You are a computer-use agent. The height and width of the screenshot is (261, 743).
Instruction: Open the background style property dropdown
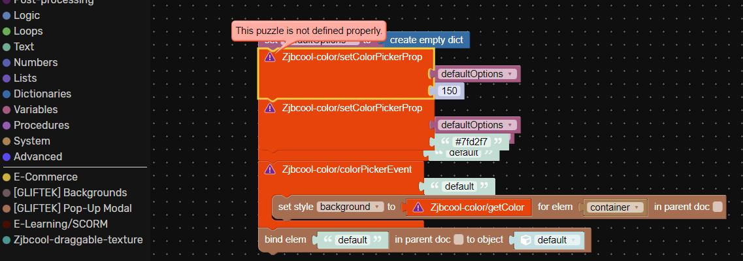coord(350,207)
